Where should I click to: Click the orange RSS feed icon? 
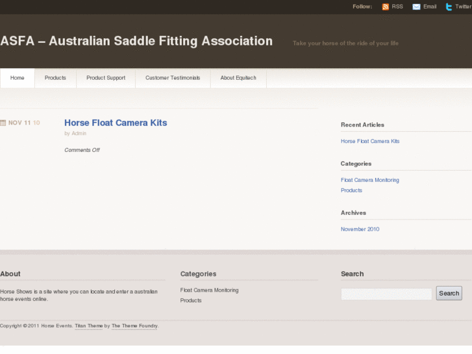tap(386, 6)
